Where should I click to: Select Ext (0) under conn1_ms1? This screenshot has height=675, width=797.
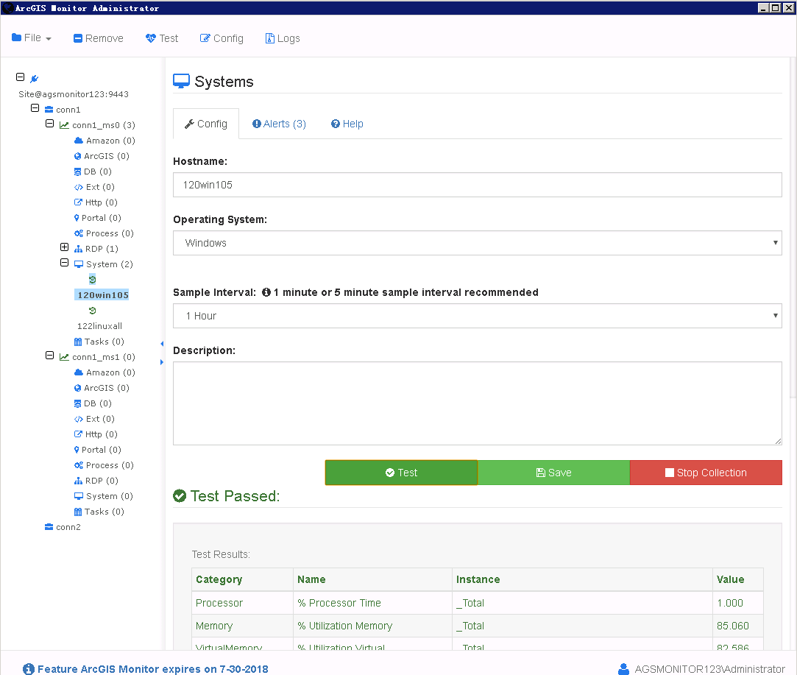click(100, 419)
